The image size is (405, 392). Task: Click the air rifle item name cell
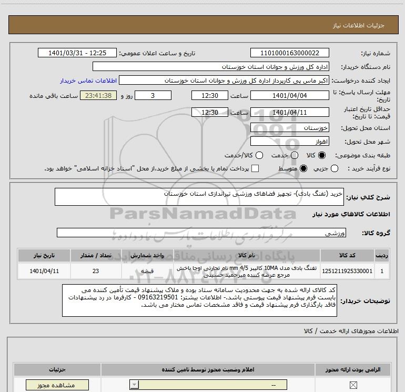coord(247,271)
